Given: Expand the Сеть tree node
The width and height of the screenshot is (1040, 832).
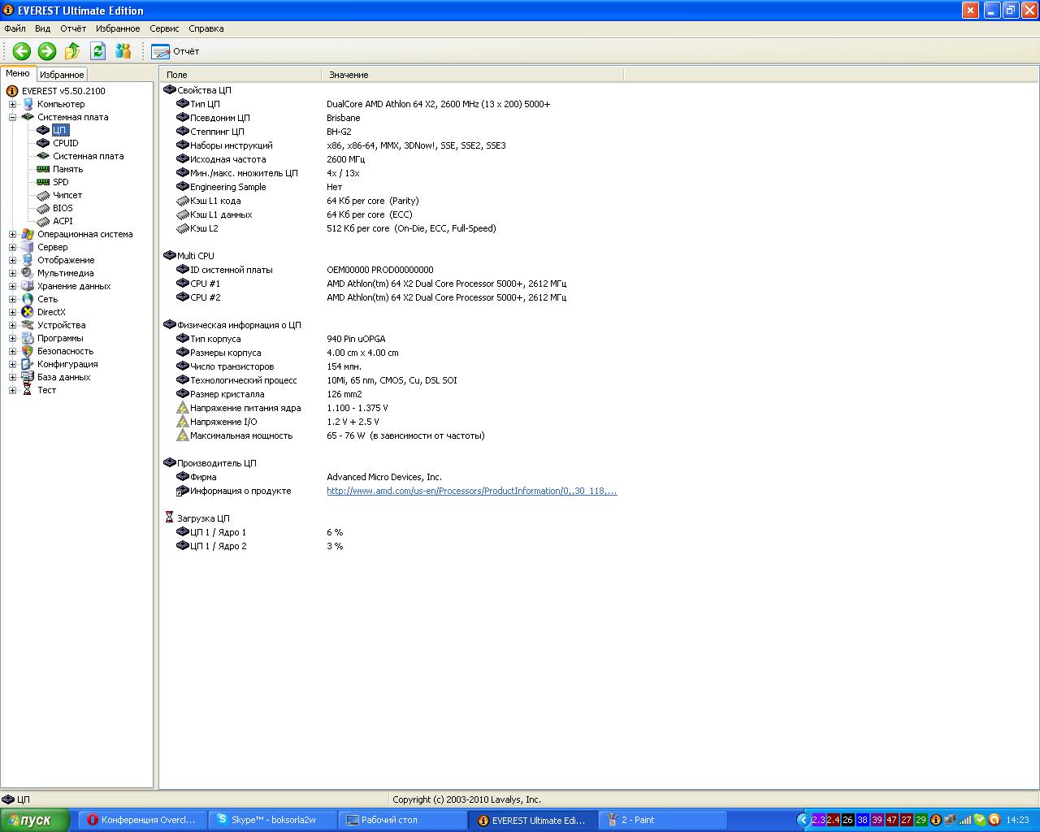Looking at the screenshot, I should click(x=12, y=299).
